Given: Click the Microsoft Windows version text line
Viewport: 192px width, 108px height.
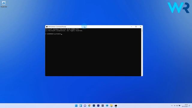Looking at the screenshot, I should click(x=62, y=29).
